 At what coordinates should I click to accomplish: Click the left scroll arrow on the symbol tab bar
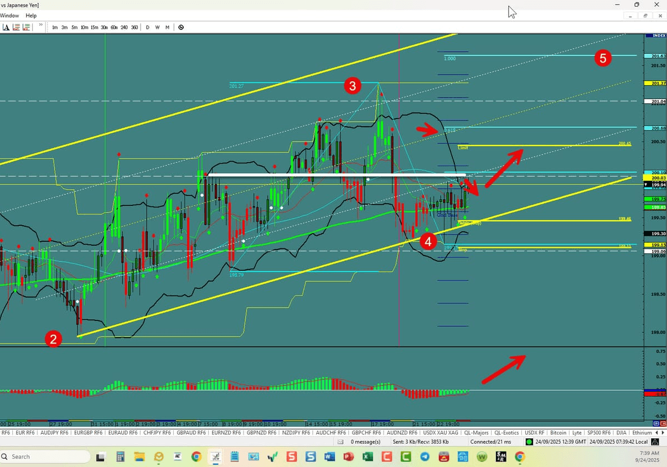tap(655, 432)
